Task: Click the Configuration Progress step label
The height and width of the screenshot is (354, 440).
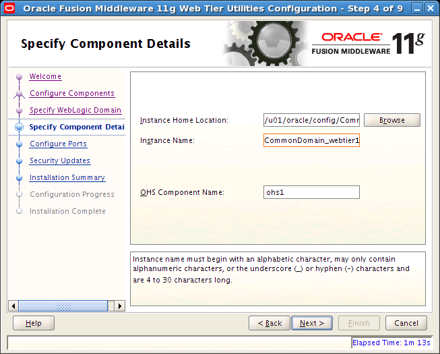Action: pos(72,194)
